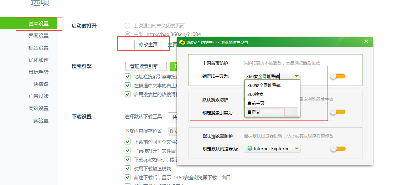The image size is (412, 185).
Task: Click the 下载内容保存位置 path field
Action: (x=172, y=132)
